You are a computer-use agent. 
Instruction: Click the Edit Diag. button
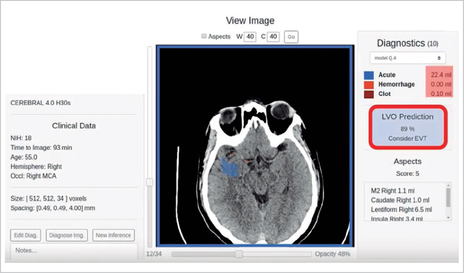26,236
